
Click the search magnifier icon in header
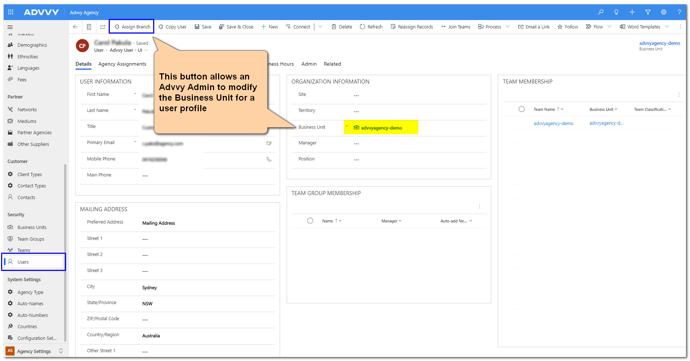tap(601, 12)
